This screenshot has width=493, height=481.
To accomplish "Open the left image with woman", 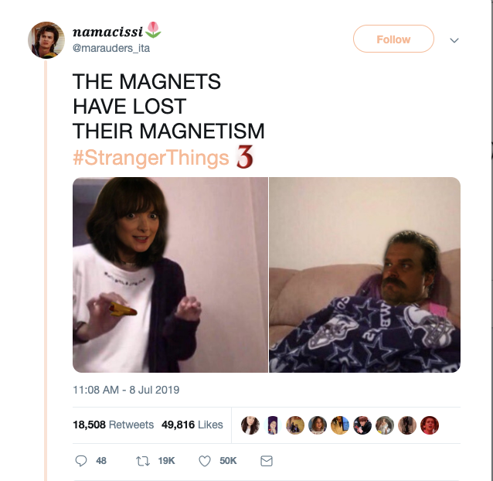I will [x=170, y=275].
